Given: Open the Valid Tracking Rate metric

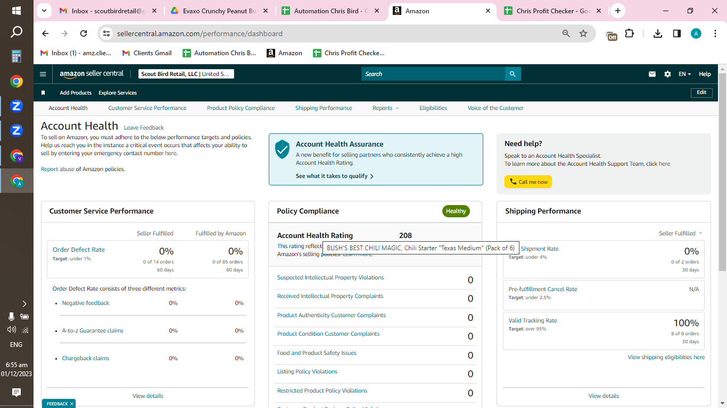Looking at the screenshot, I should click(x=533, y=320).
